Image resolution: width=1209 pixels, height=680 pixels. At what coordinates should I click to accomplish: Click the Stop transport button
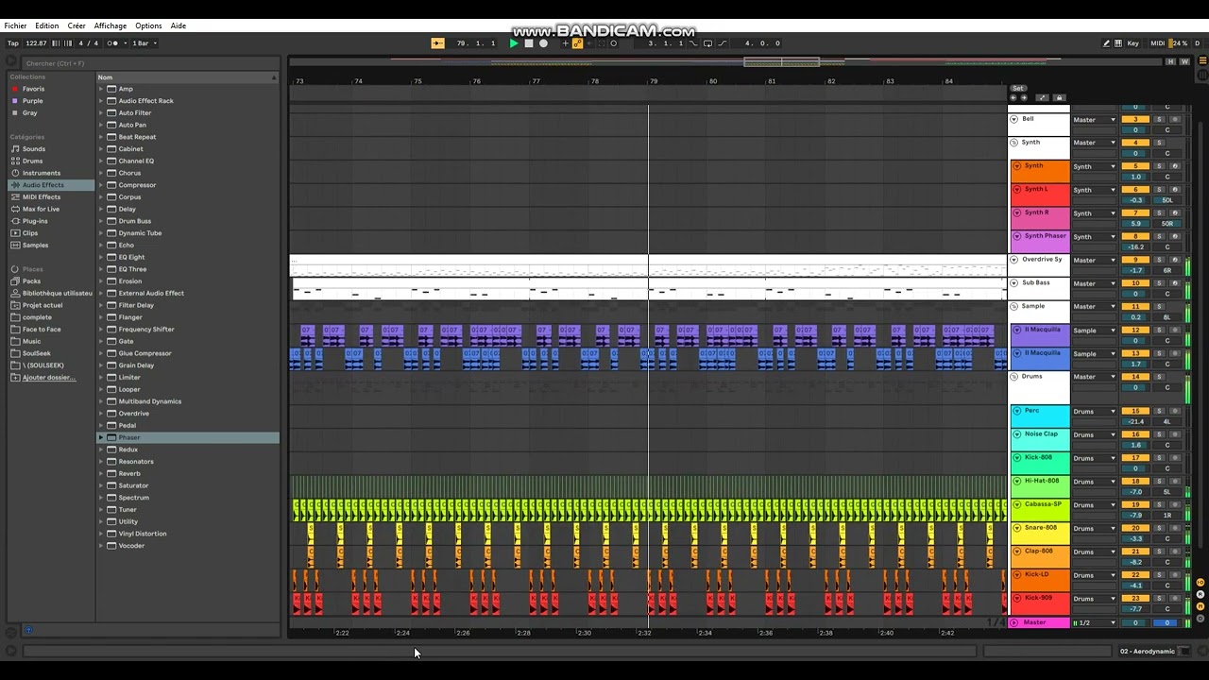tap(529, 43)
